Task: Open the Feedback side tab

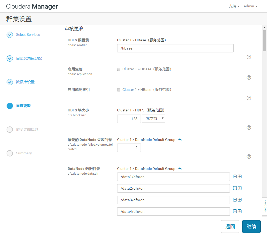Action: [265, 206]
